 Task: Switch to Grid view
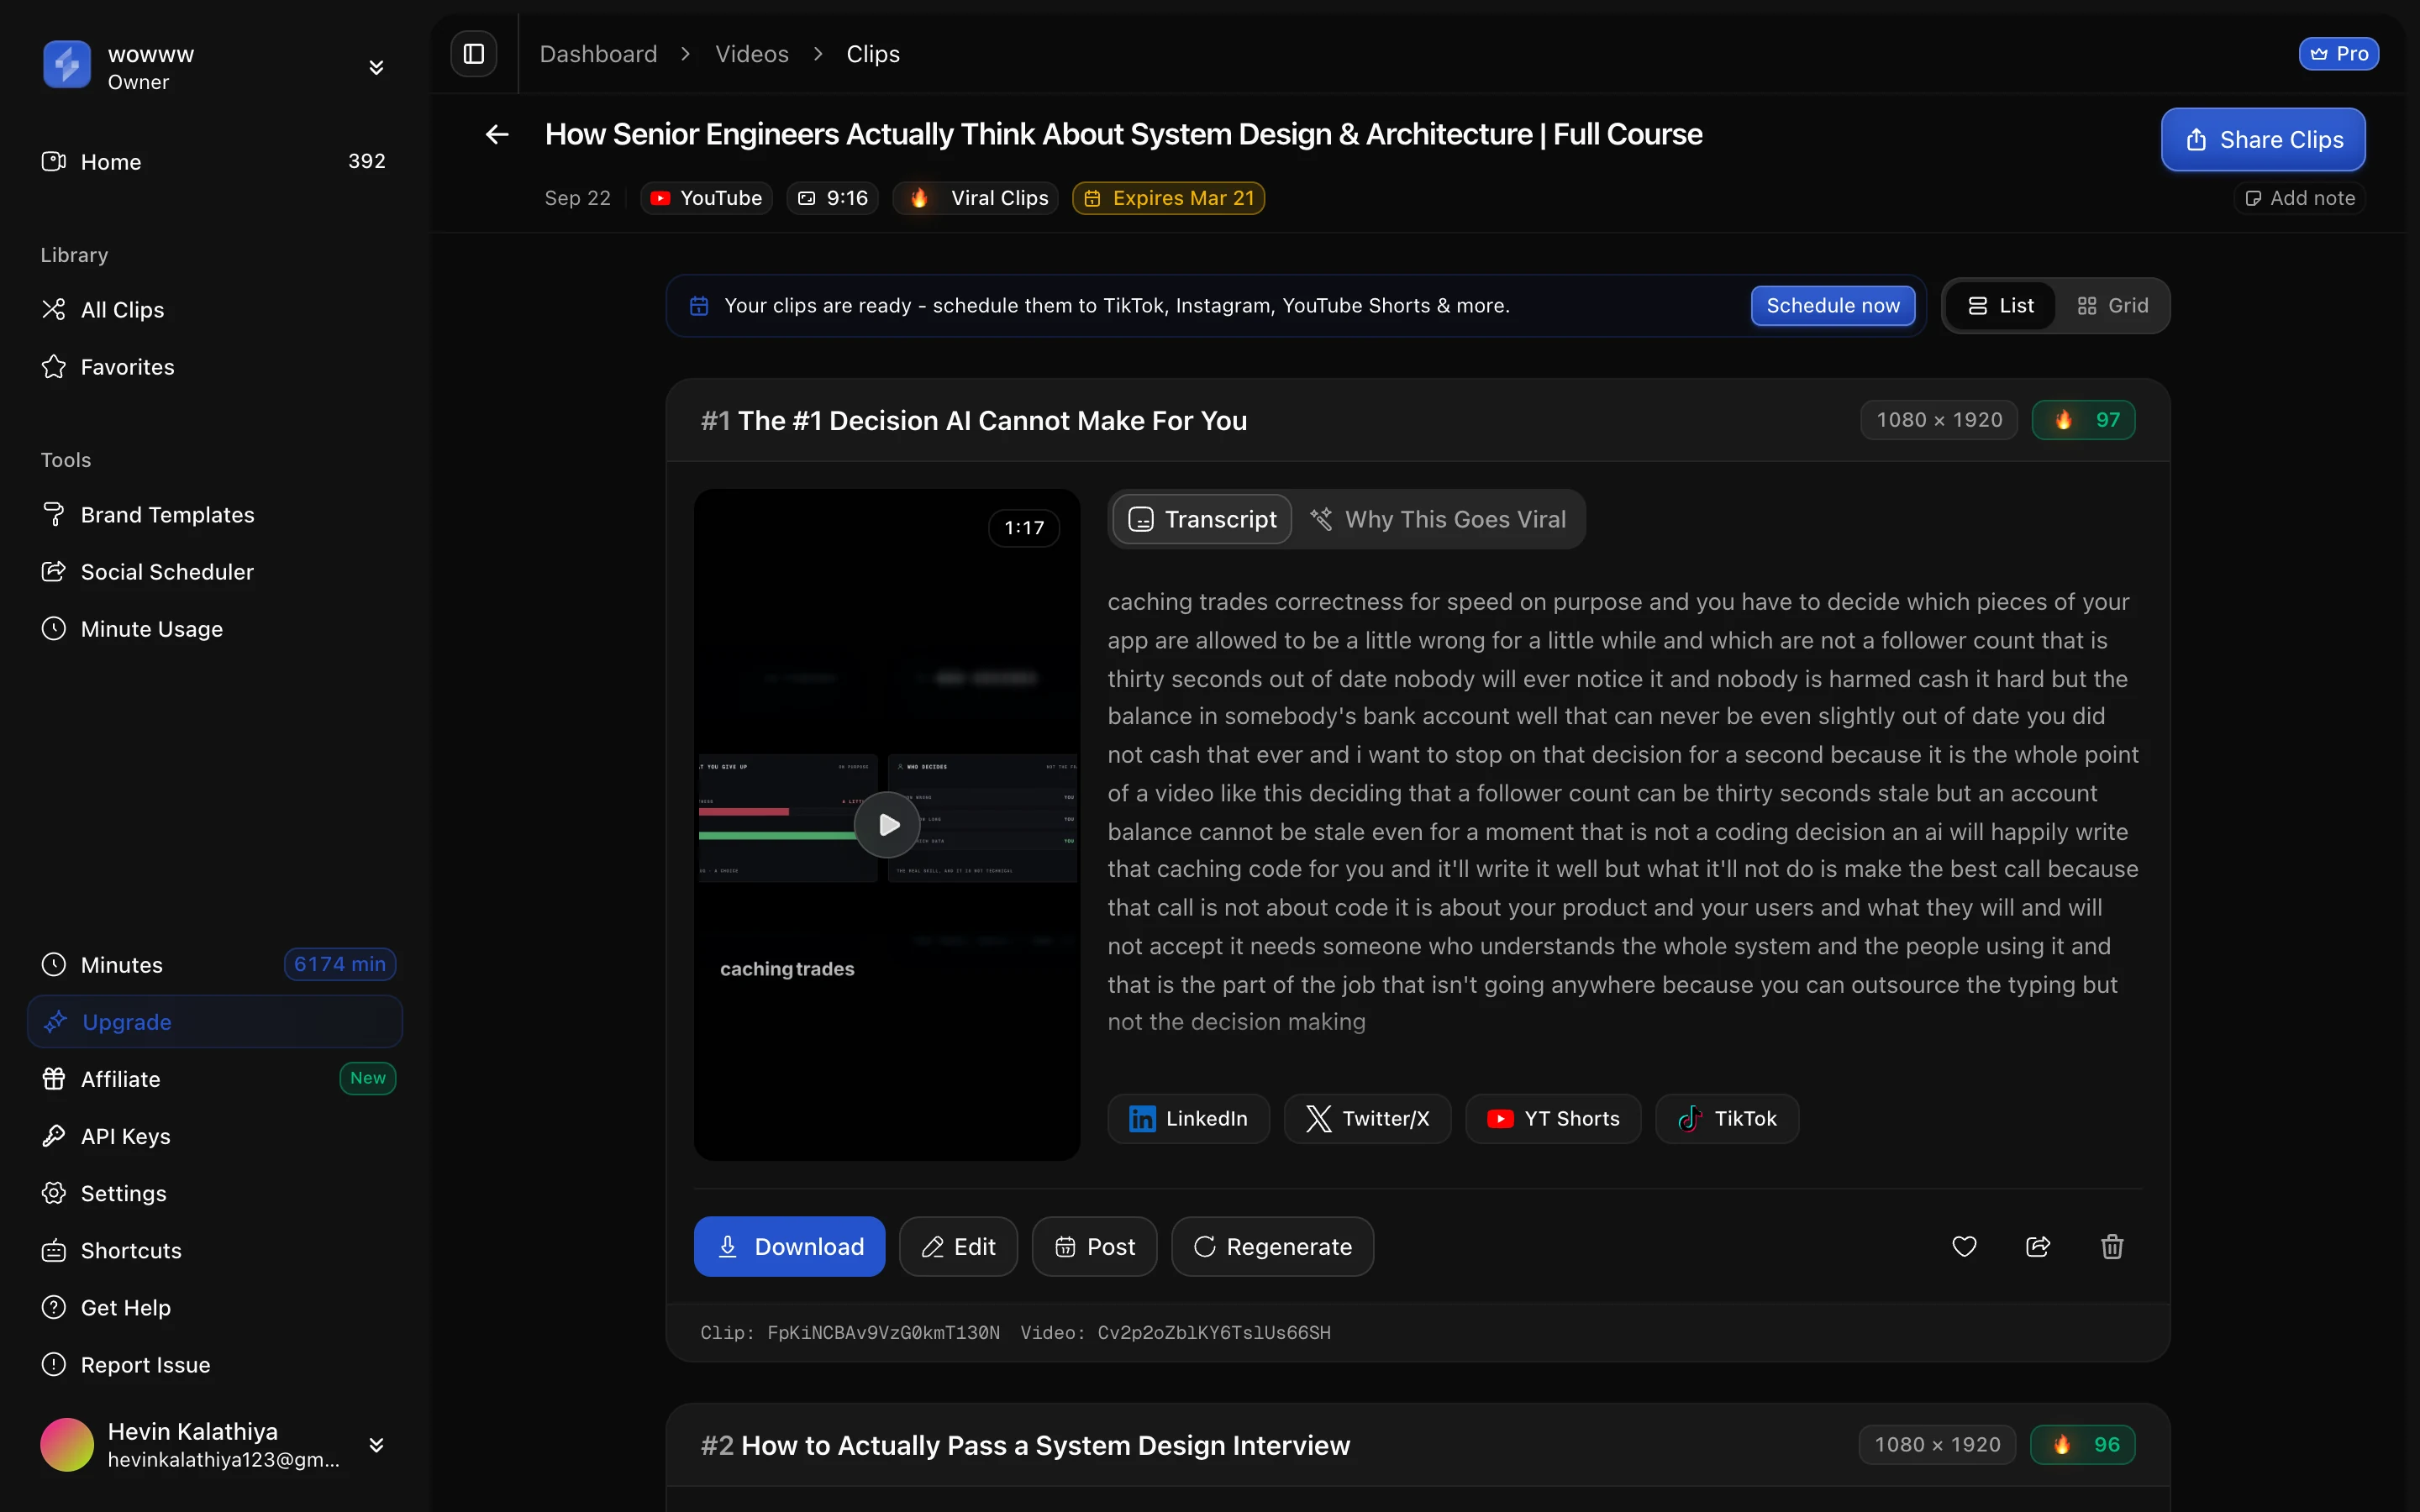click(2112, 306)
